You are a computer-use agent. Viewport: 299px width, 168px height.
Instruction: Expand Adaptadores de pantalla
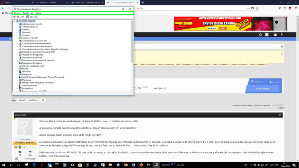[x=17, y=24]
